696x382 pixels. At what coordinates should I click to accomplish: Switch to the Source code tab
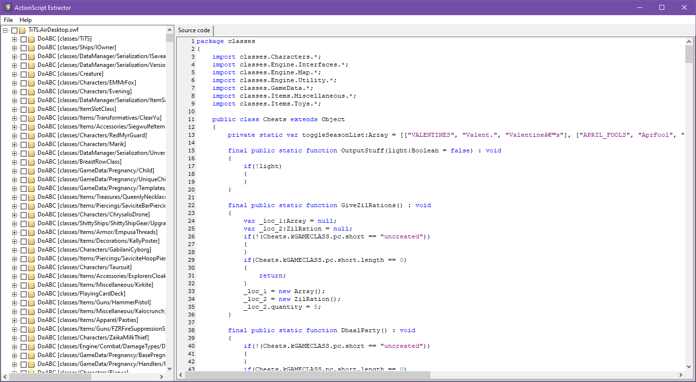pyautogui.click(x=194, y=30)
